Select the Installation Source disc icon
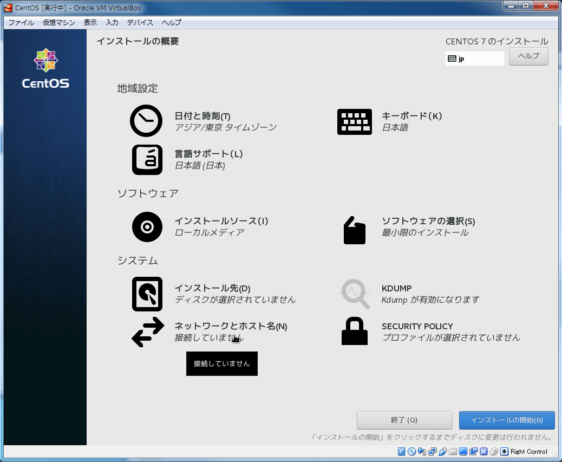The image size is (562, 462). pos(147,226)
